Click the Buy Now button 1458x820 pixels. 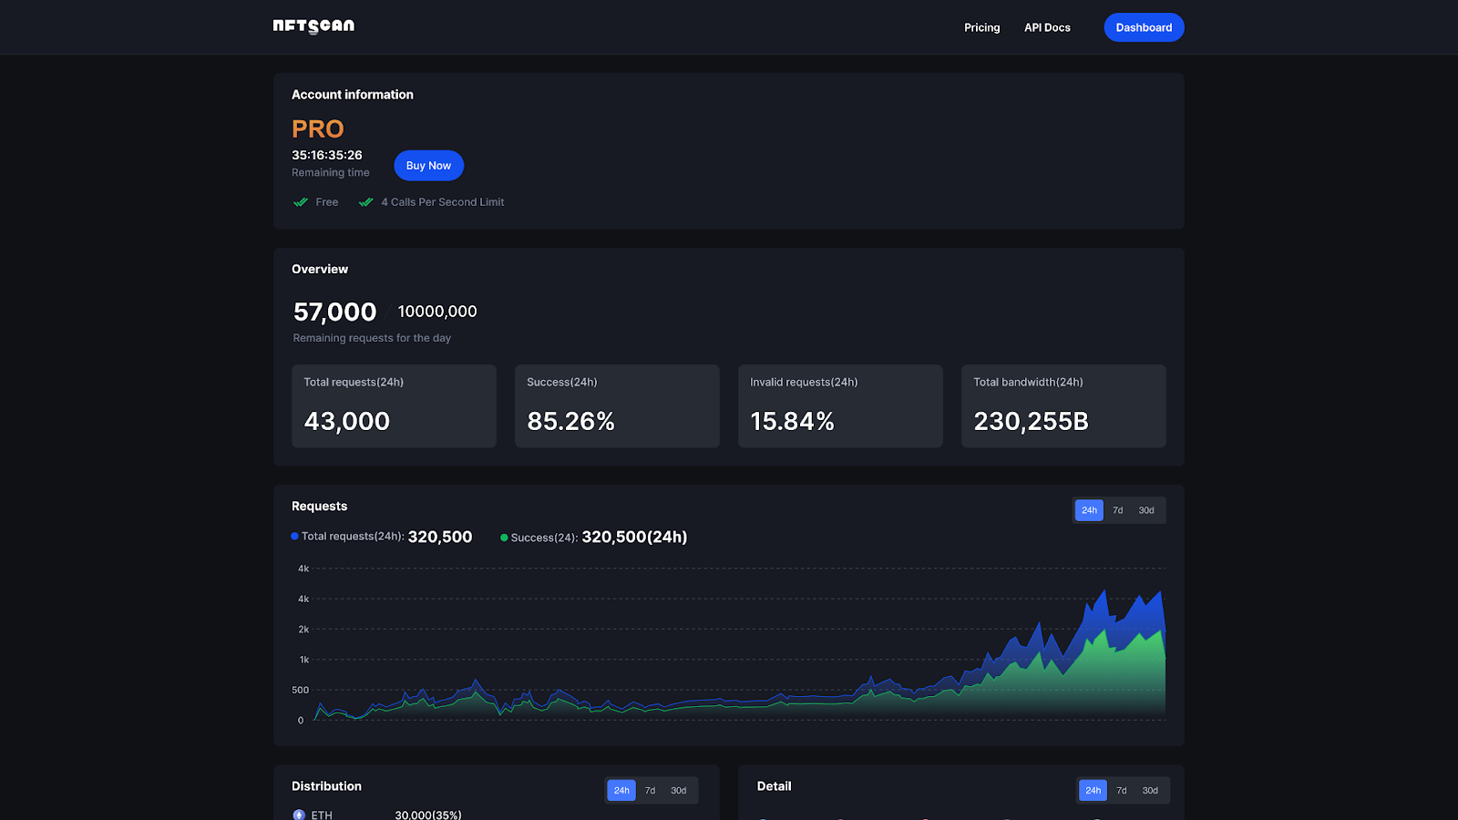428,166
